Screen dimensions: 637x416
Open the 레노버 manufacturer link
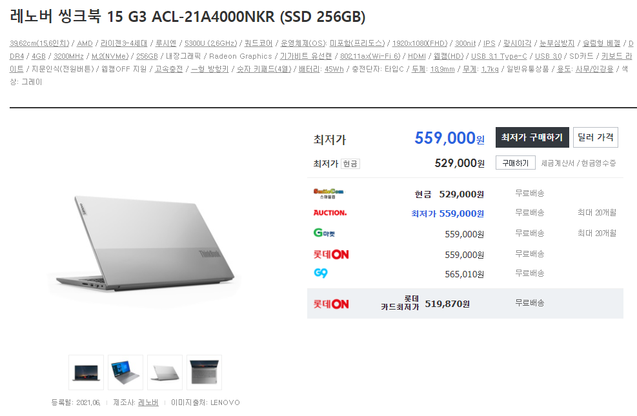(x=148, y=402)
